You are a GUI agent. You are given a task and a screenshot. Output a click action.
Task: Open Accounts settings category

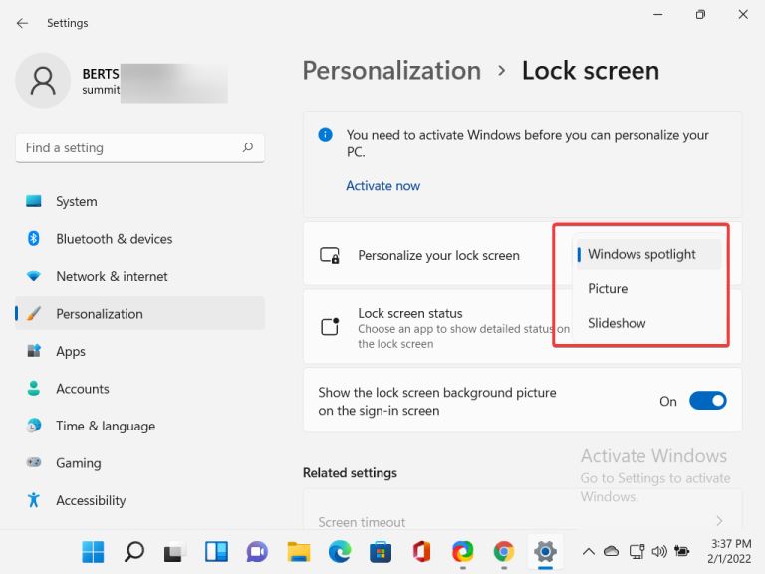coord(140,389)
